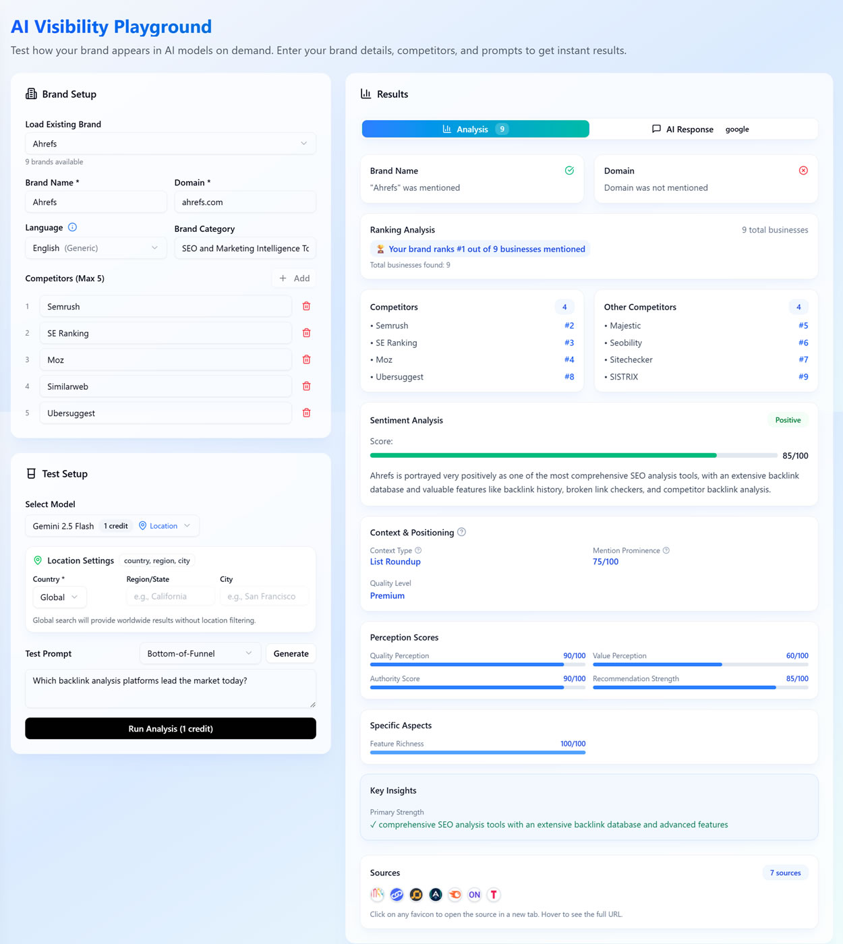Open the 'ON' source favicon
This screenshot has width=843, height=944.
[475, 895]
